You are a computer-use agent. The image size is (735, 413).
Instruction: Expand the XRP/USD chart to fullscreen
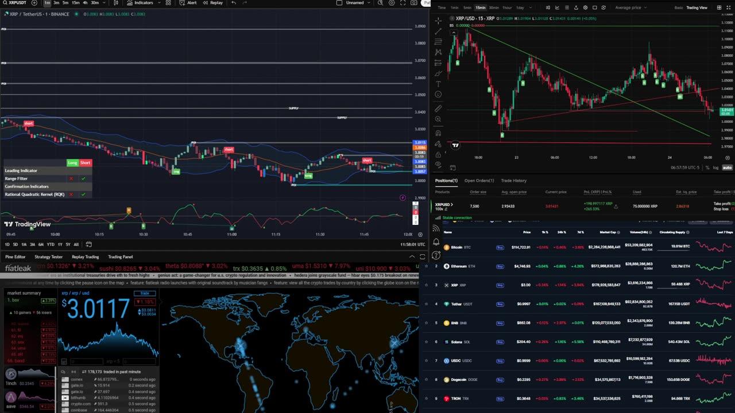[728, 7]
